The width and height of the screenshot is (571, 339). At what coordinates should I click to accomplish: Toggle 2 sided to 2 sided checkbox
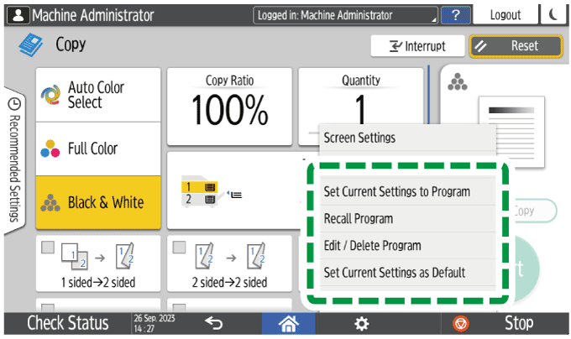coord(179,248)
